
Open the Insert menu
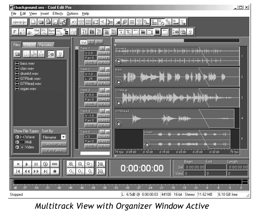coord(45,14)
